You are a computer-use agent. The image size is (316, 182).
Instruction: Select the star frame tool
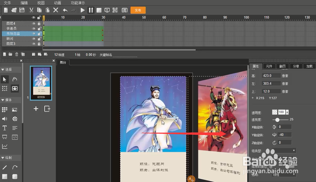pyautogui.click(x=15, y=88)
